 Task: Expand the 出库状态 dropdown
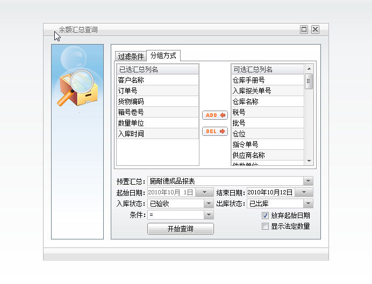(x=308, y=204)
